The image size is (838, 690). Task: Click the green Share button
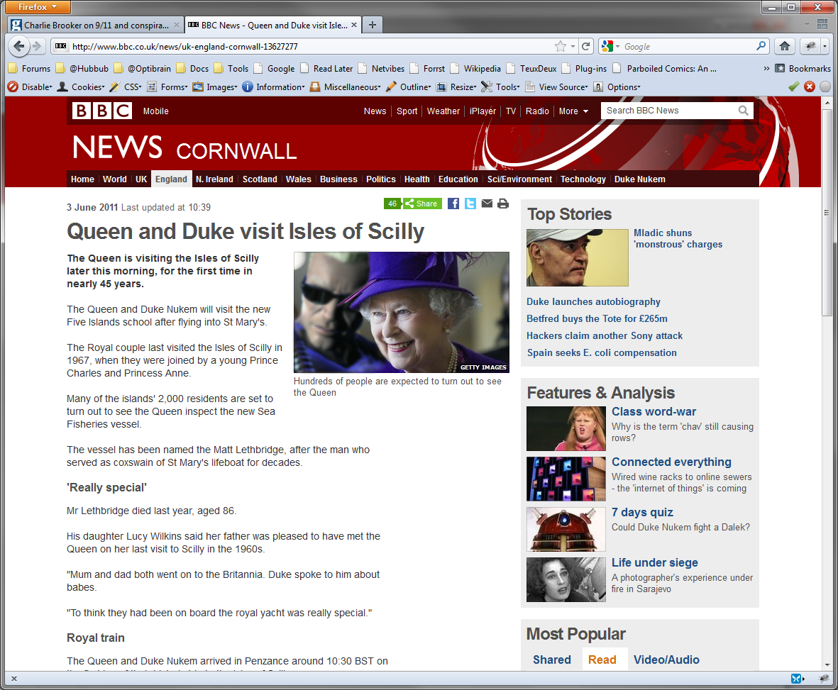coord(422,204)
